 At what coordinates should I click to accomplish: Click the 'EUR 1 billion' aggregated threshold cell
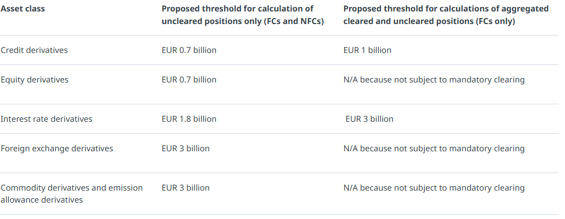(x=367, y=50)
